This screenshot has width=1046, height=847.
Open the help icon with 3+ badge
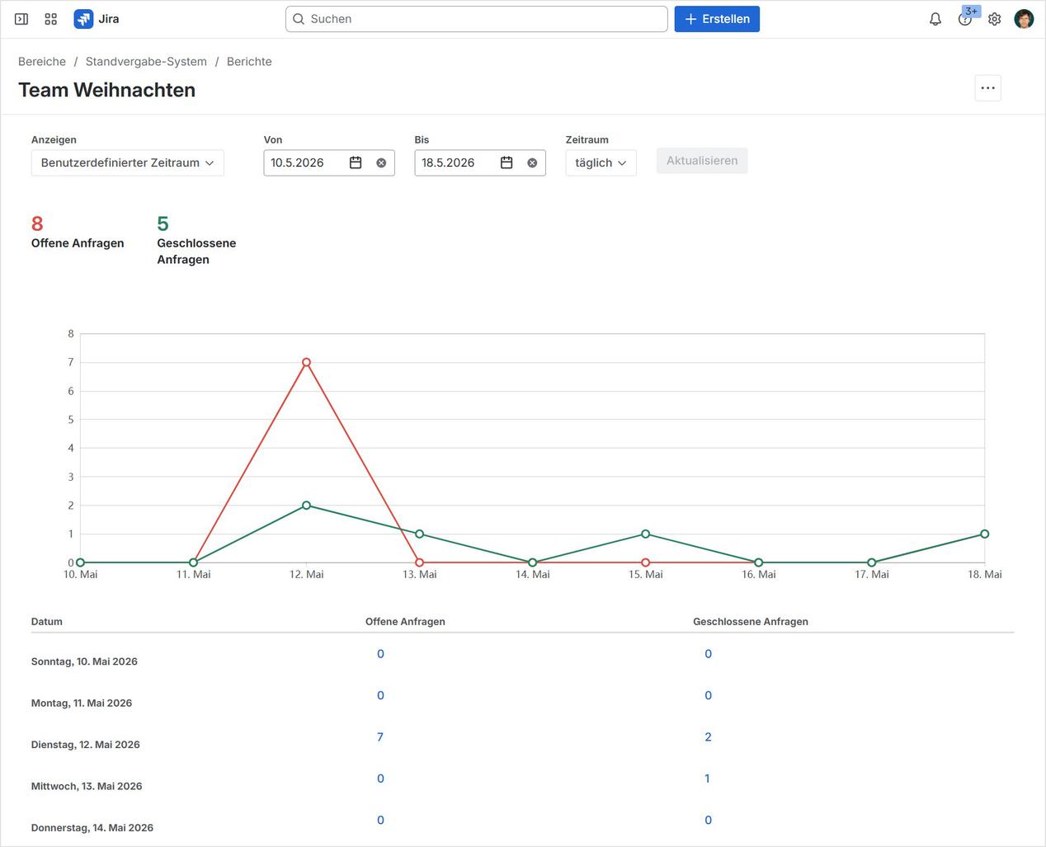tap(965, 19)
